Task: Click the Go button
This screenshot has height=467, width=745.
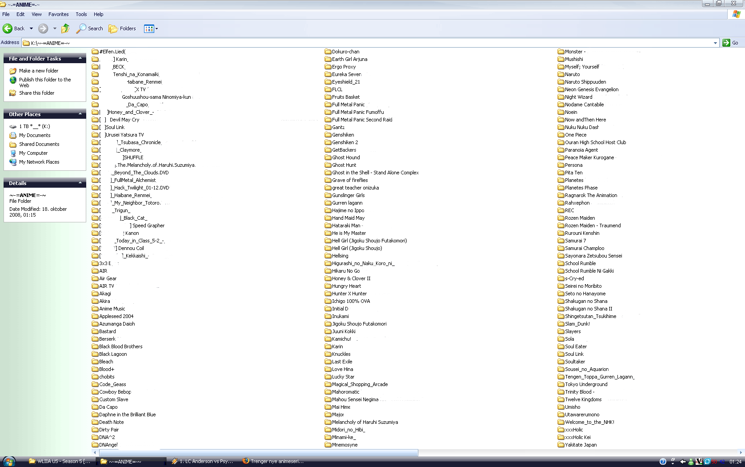Action: (731, 43)
